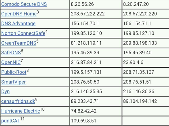169x126 pixels.
Task: Follow the puntCAT link
Action: [x=11, y=121]
